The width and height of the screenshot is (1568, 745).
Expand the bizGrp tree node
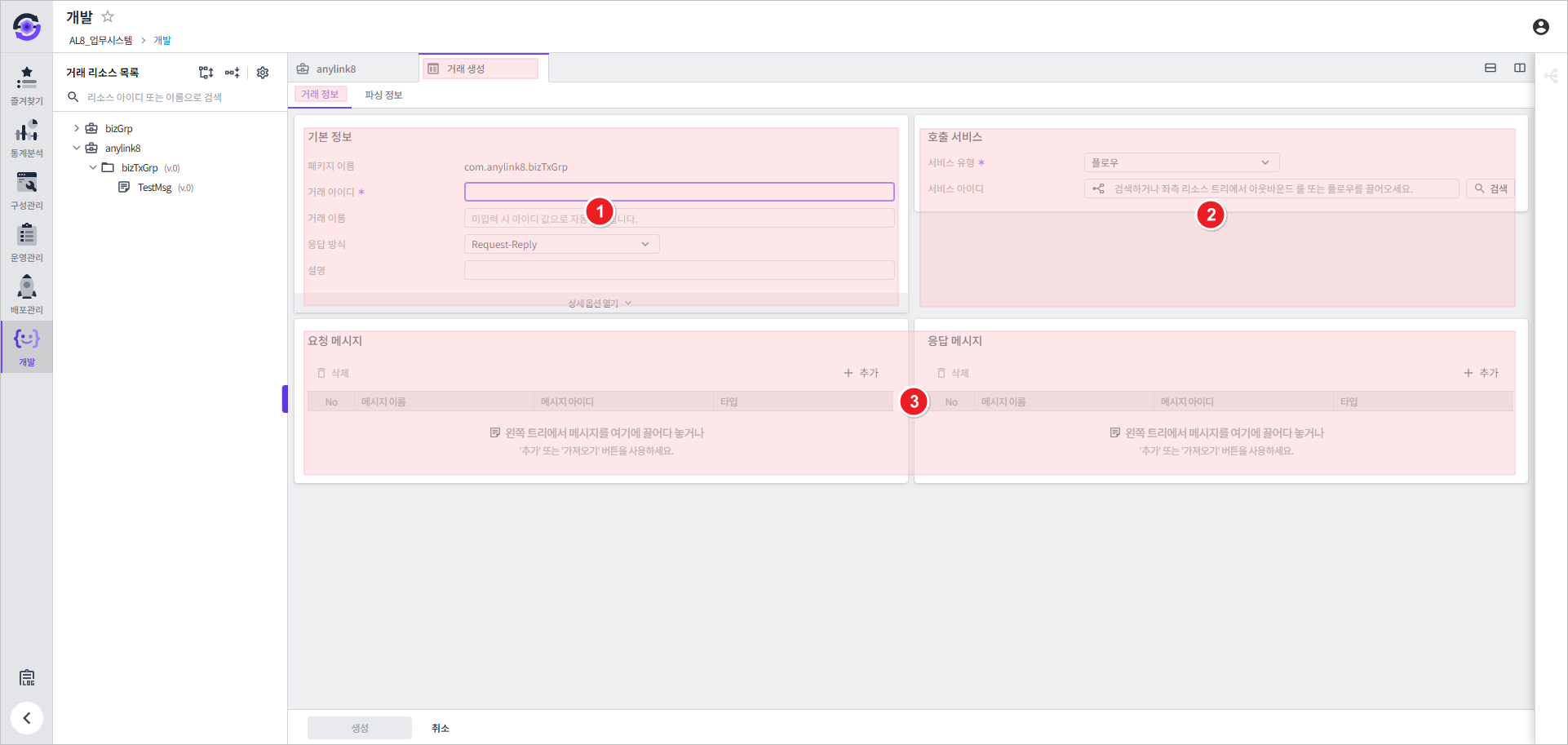coord(77,128)
